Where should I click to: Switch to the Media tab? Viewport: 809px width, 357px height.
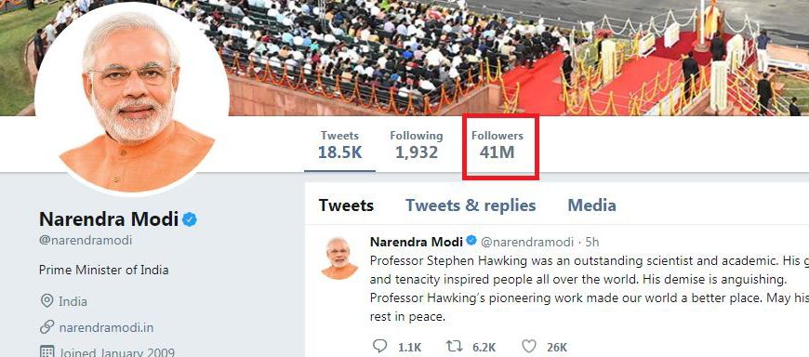coord(591,205)
